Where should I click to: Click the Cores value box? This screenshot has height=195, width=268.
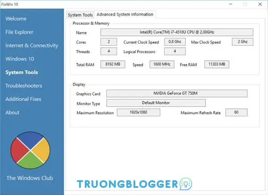(109, 42)
